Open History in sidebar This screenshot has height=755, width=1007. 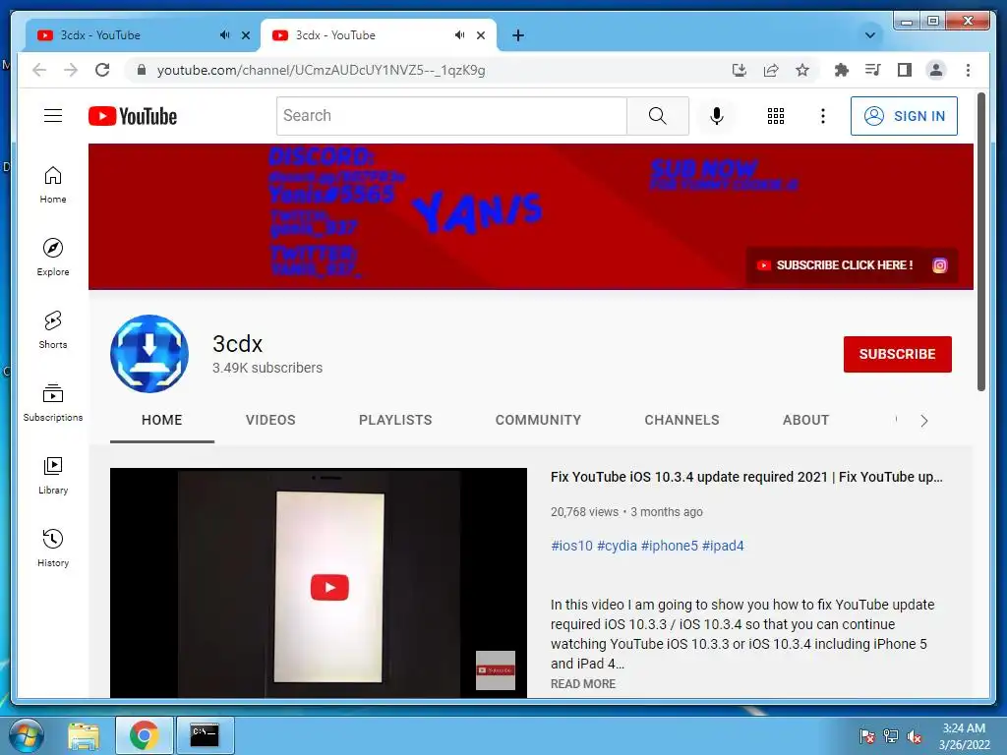(x=53, y=548)
